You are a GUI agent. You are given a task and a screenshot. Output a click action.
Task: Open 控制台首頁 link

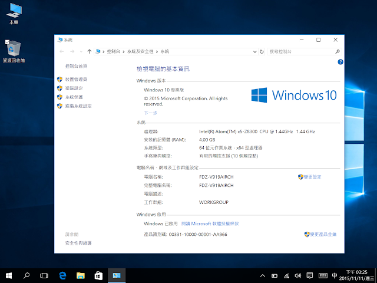76,66
